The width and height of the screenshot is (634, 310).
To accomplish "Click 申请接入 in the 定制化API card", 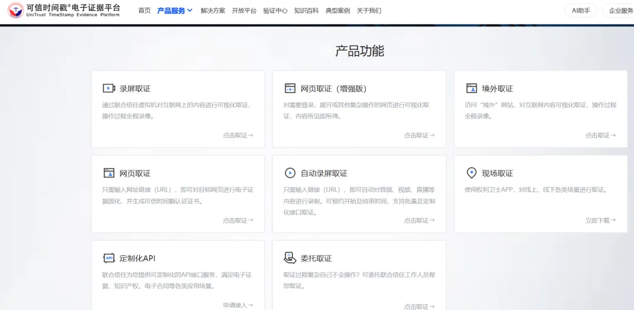I will (238, 305).
